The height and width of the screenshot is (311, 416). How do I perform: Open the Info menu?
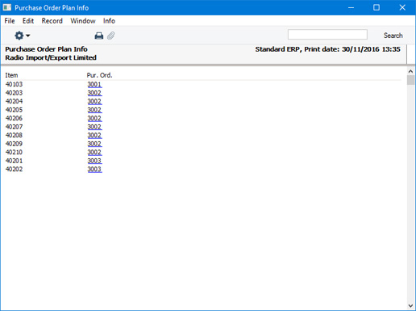coord(109,21)
